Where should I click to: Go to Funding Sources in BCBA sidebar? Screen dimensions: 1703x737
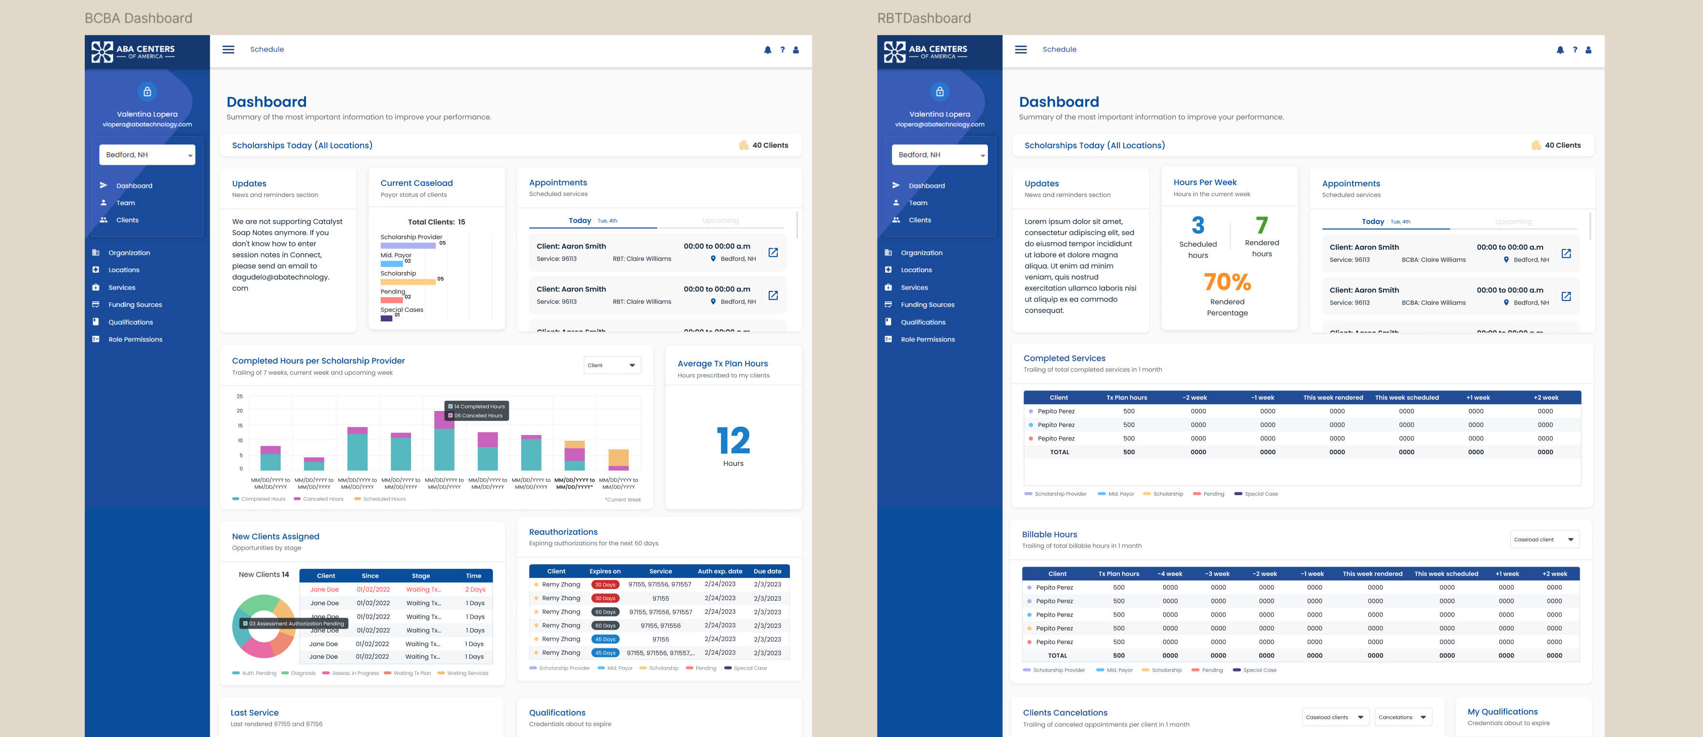pos(135,305)
